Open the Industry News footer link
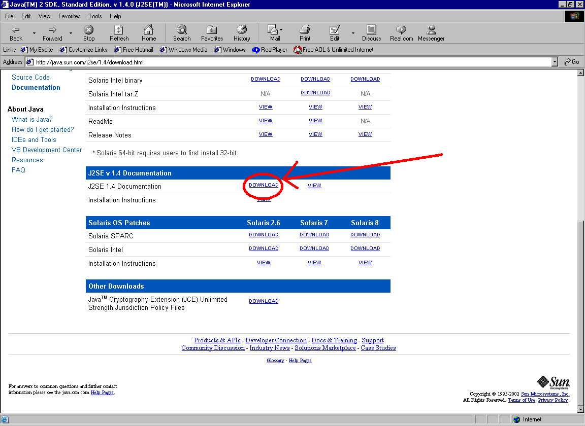This screenshot has width=585, height=426. (x=270, y=348)
